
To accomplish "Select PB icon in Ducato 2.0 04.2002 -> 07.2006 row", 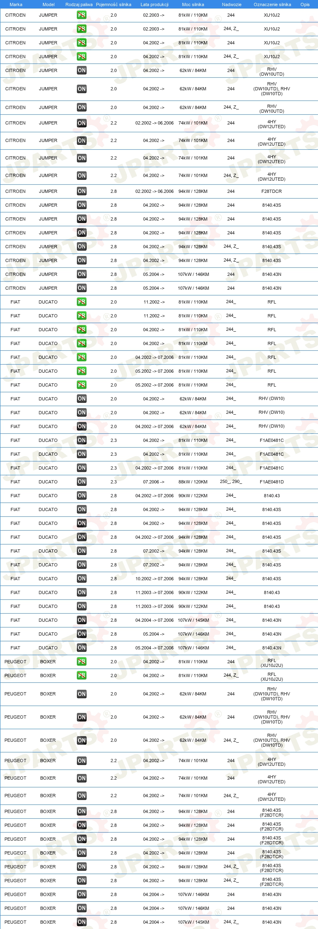I will tap(82, 357).
